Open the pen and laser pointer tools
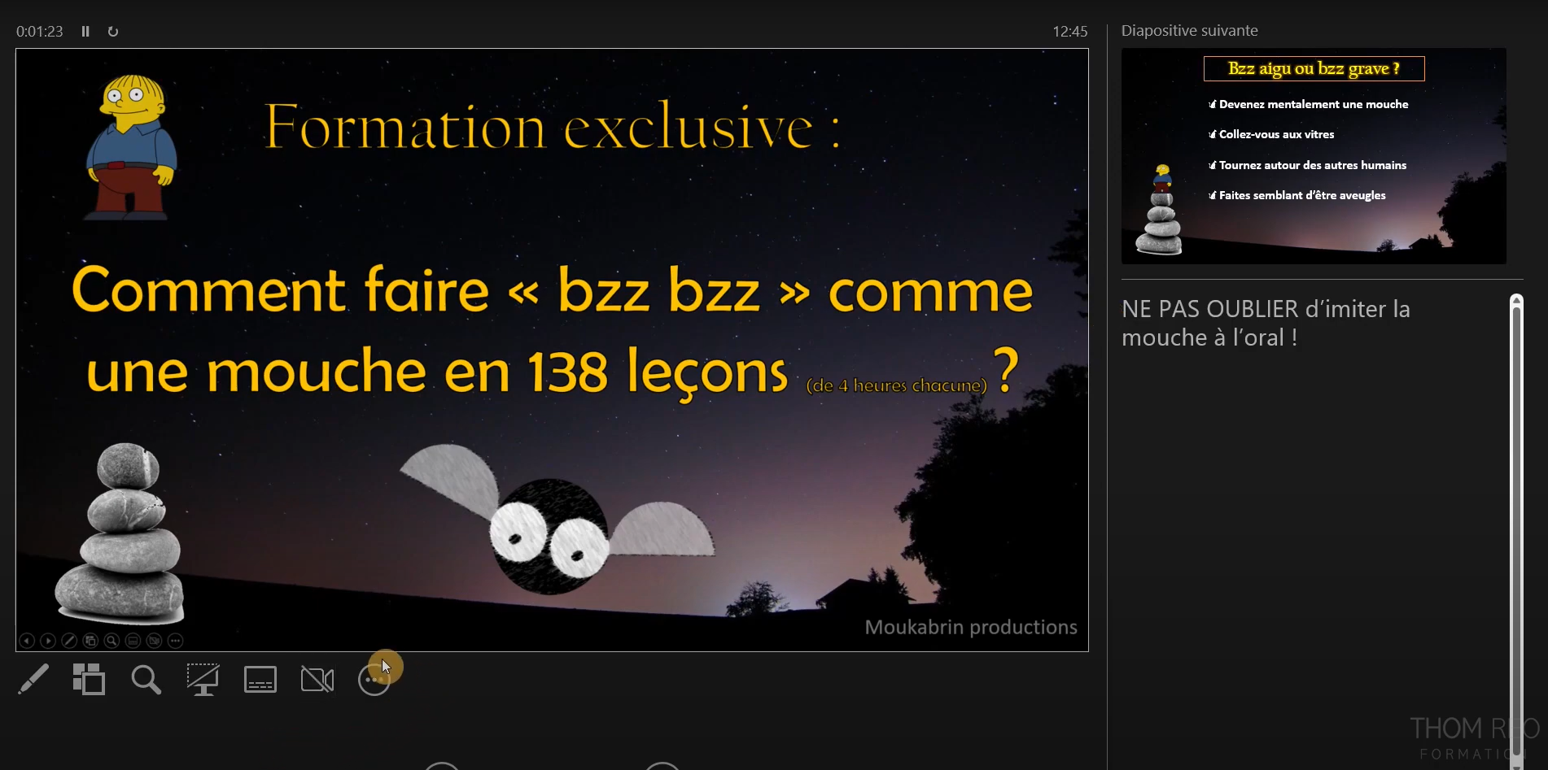This screenshot has width=1548, height=770. [x=33, y=680]
